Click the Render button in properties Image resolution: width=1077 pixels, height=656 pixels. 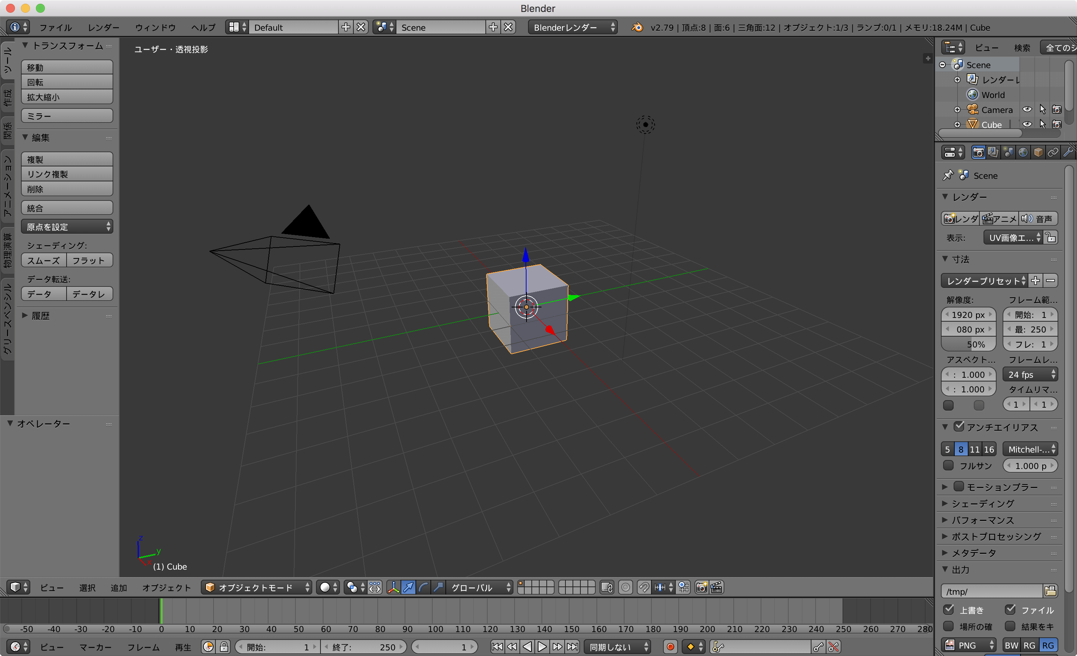pyautogui.click(x=961, y=218)
